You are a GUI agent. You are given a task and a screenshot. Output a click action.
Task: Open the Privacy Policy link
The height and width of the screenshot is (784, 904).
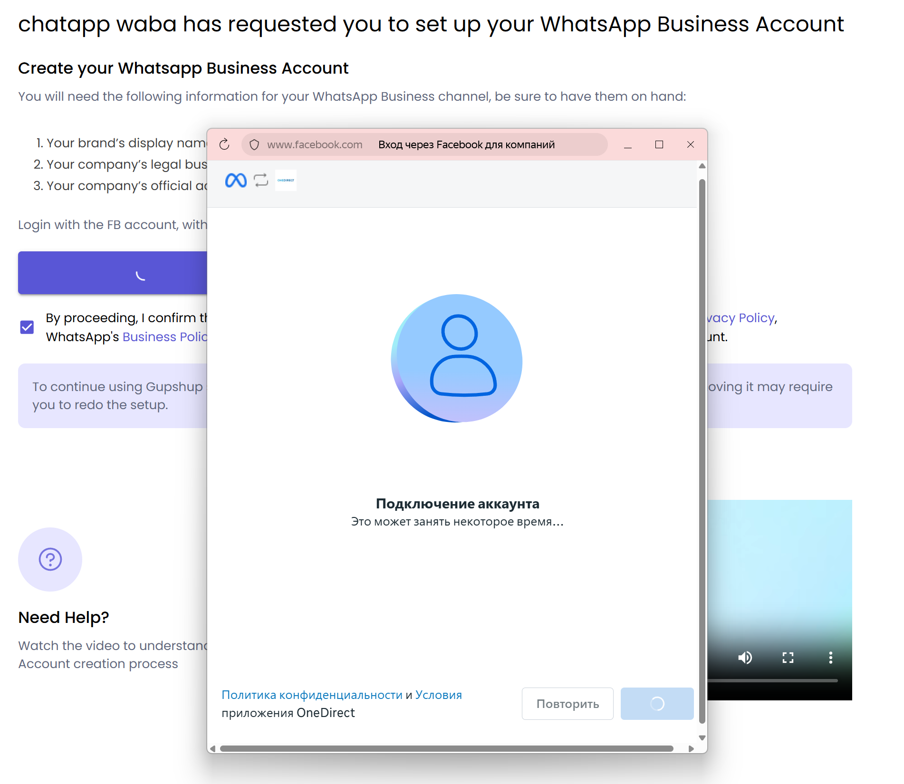point(741,318)
